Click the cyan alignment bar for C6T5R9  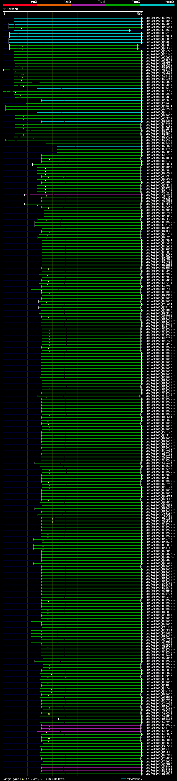(72, 30)
